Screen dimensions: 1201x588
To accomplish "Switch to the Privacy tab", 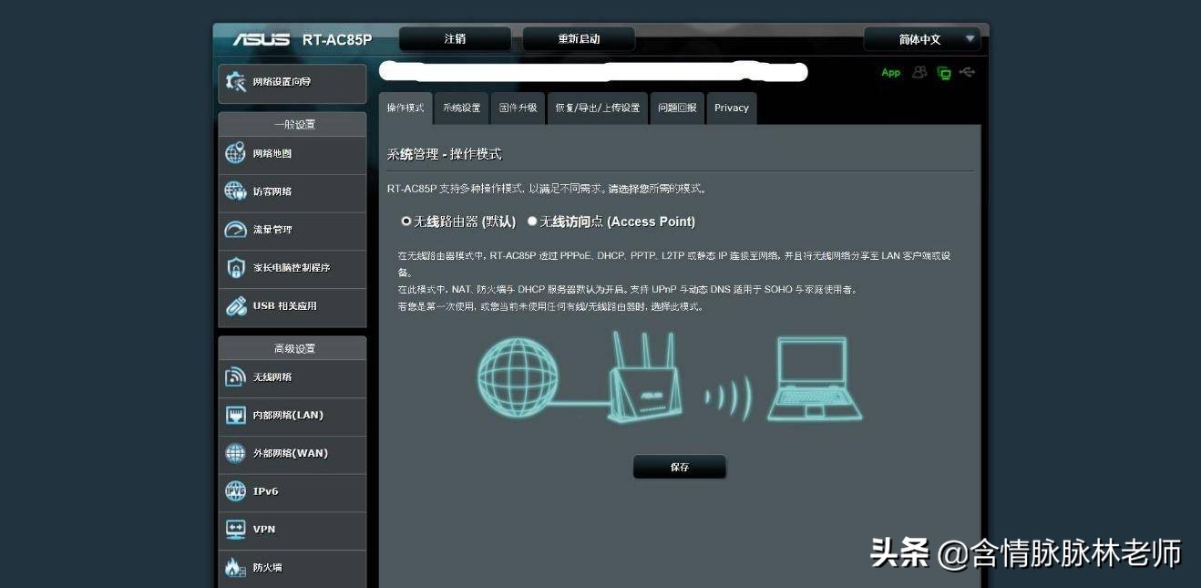I will (x=732, y=108).
